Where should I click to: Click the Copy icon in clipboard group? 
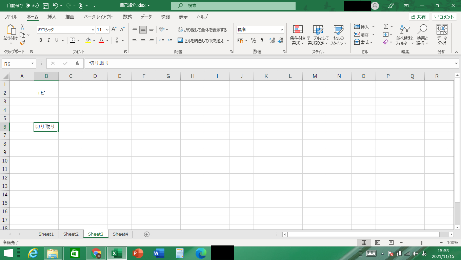(22, 35)
